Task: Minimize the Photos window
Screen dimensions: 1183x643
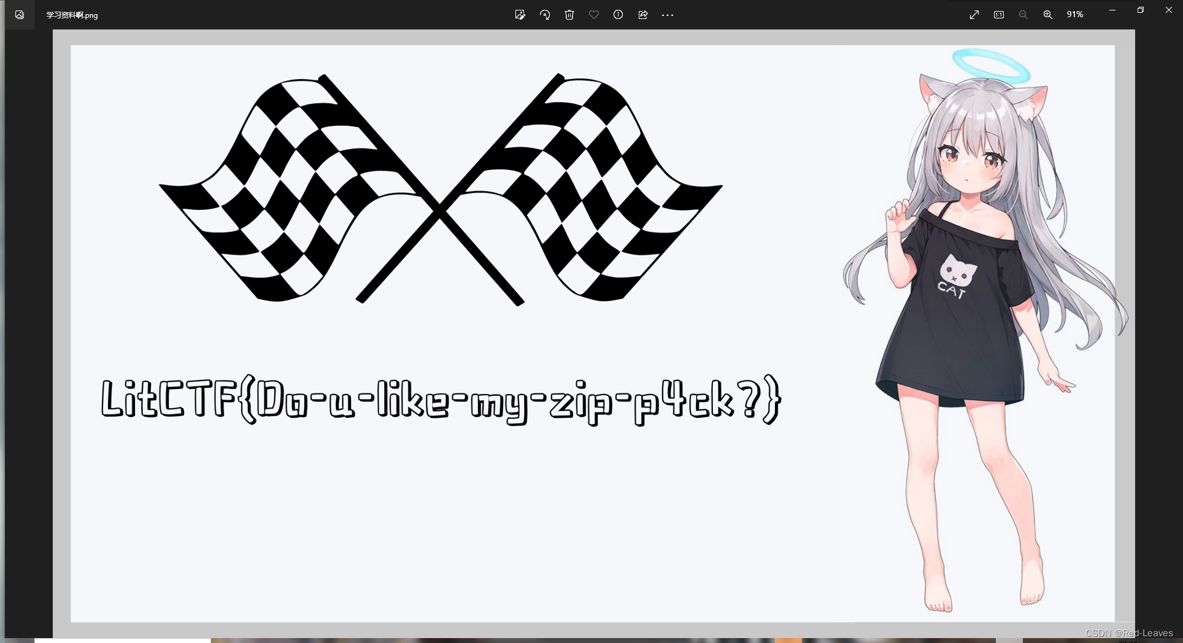Action: click(x=1112, y=10)
